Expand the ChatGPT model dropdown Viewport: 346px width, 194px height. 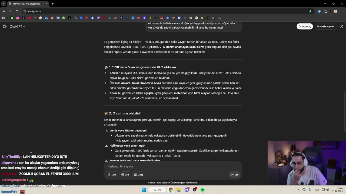[17, 26]
